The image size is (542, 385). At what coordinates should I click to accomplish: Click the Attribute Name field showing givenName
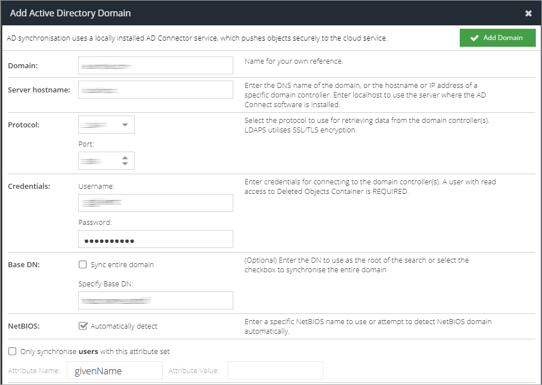tap(114, 370)
